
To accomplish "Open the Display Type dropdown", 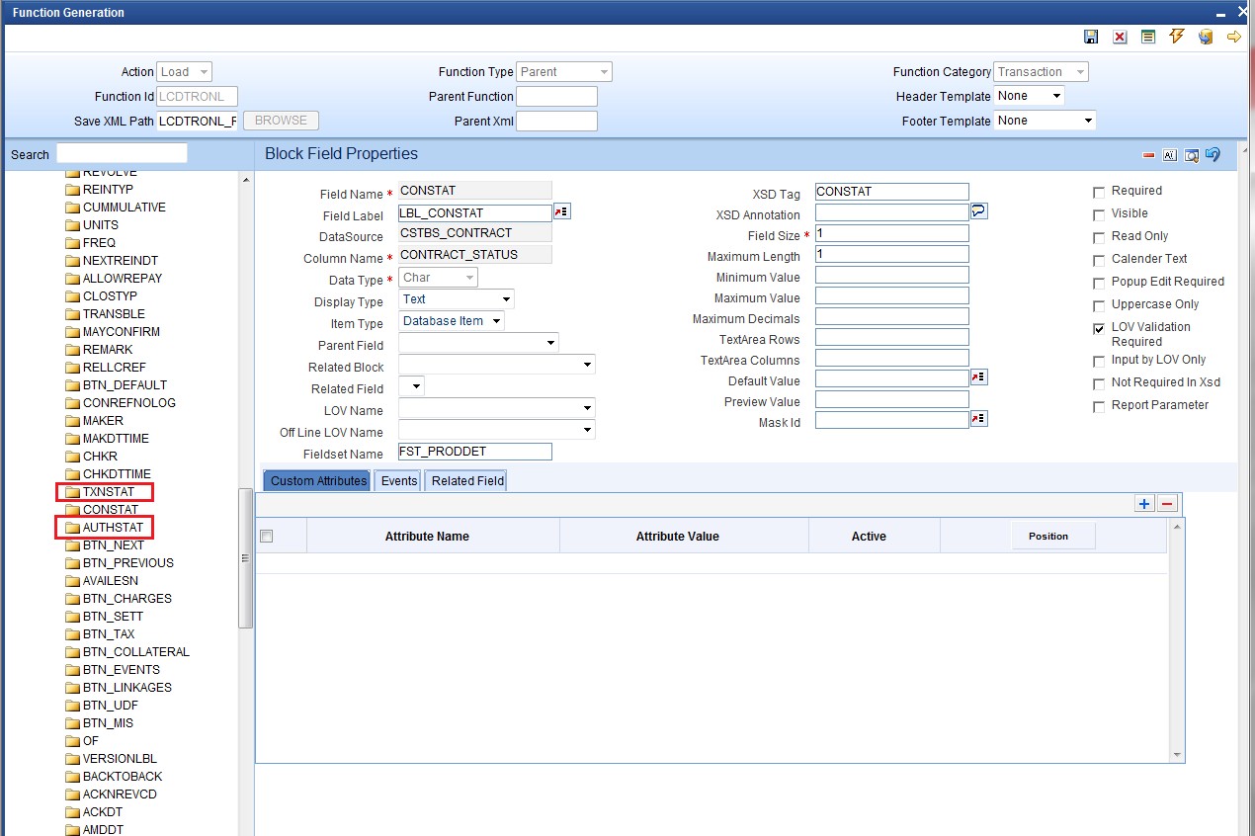I will coord(457,298).
